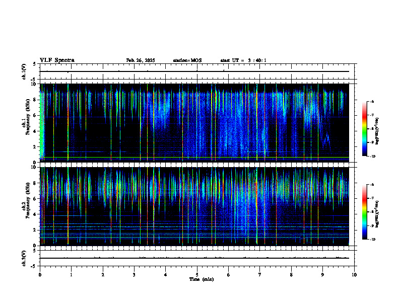Click the ch.2 color bar 'log(PSD)' label
This screenshot has width=399, height=308.
coord(377,214)
